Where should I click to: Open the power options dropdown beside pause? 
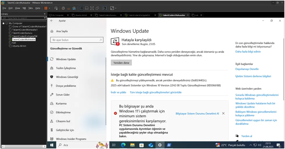(49, 8)
